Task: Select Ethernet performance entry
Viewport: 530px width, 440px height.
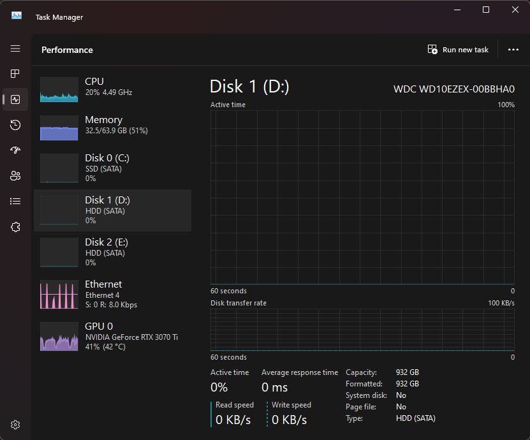Action: 112,294
